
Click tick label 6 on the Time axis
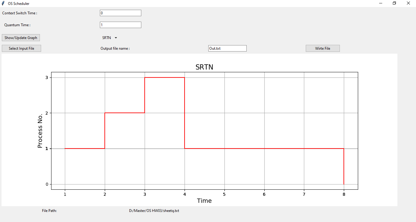(x=264, y=194)
